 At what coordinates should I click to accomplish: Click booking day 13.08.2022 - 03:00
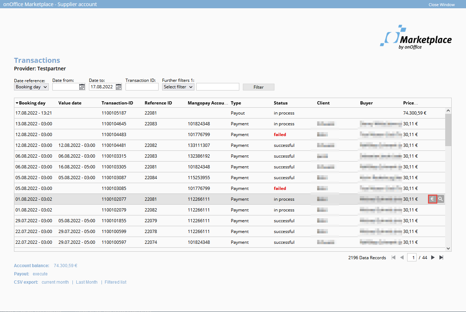pos(33,124)
